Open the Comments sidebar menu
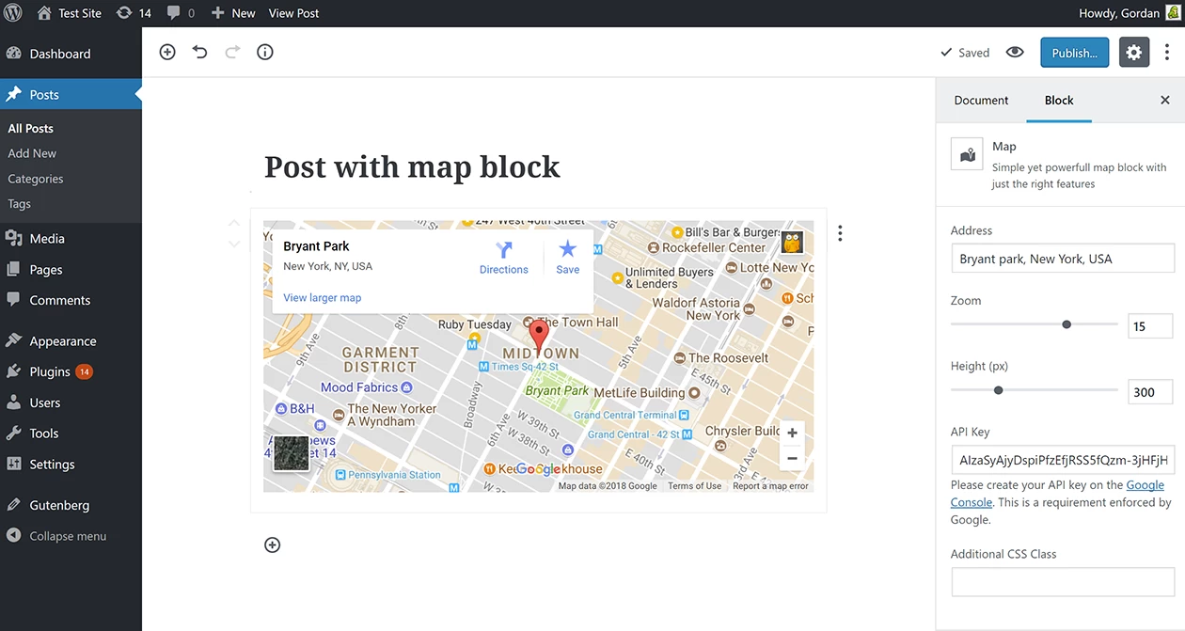The height and width of the screenshot is (631, 1185). coord(71,300)
